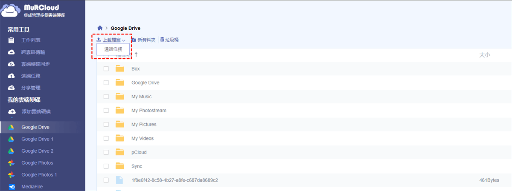This screenshot has width=512, height=191.
Task: Click the home icon in breadcrumb
Action: click(100, 28)
